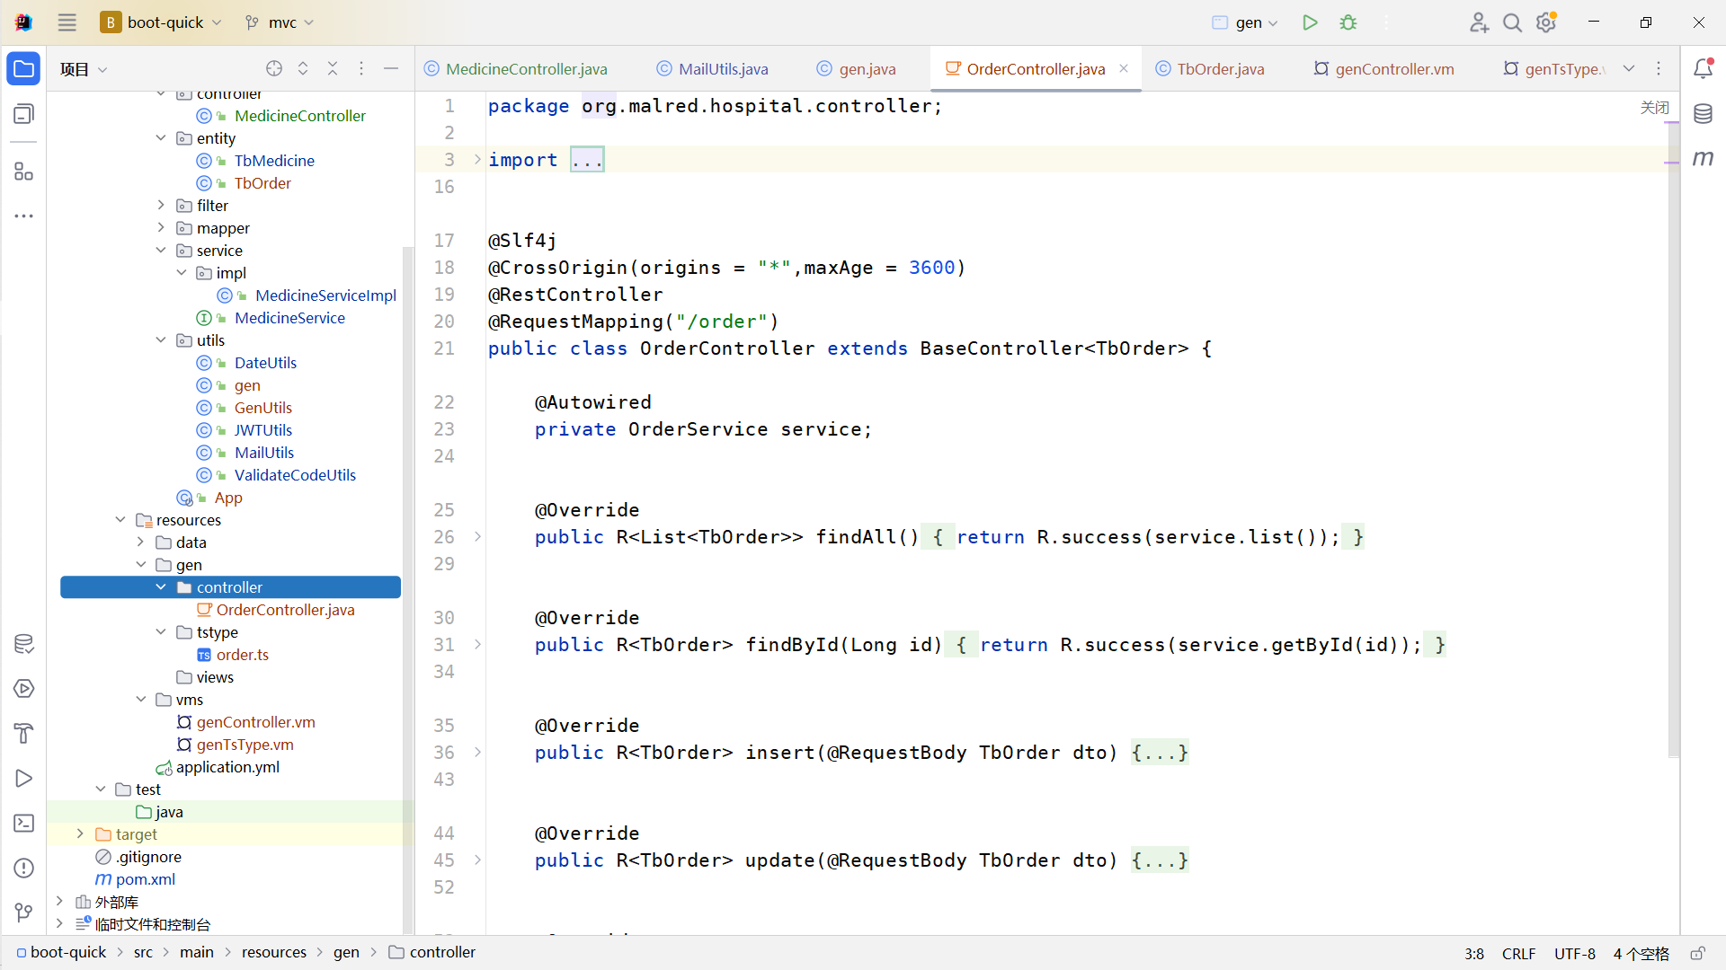Screen dimensions: 1726x970
Task: Open indent setting 4 个空格
Action: tap(1641, 953)
